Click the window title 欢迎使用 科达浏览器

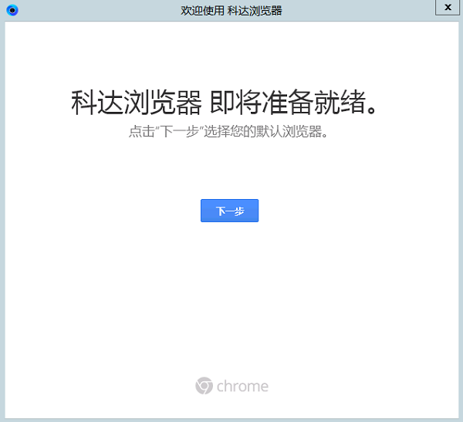pyautogui.click(x=231, y=11)
